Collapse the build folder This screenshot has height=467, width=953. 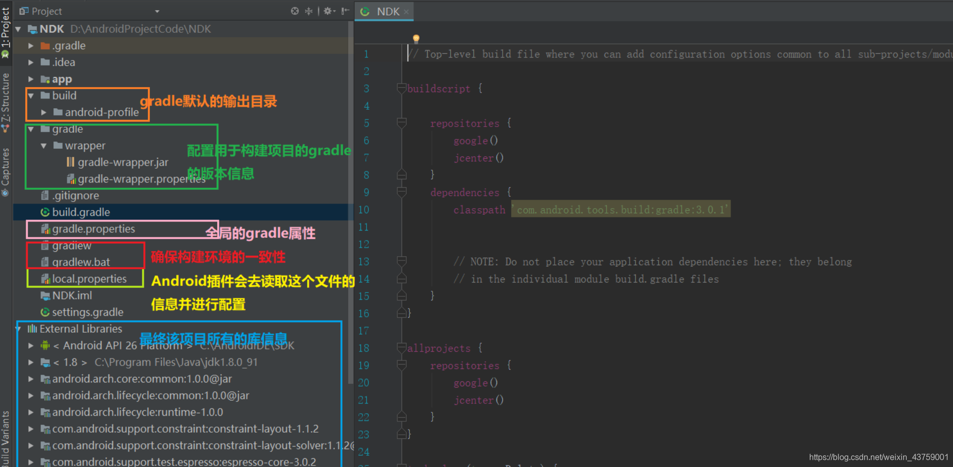(x=31, y=95)
